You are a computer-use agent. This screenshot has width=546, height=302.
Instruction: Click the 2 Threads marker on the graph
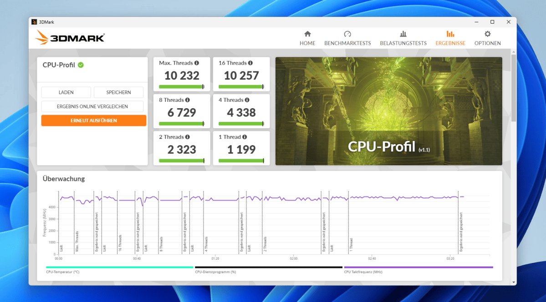coord(265,244)
